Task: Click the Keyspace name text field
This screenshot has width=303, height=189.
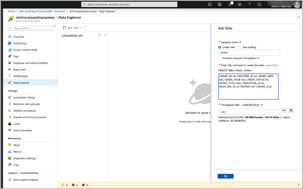Action: (x=249, y=52)
